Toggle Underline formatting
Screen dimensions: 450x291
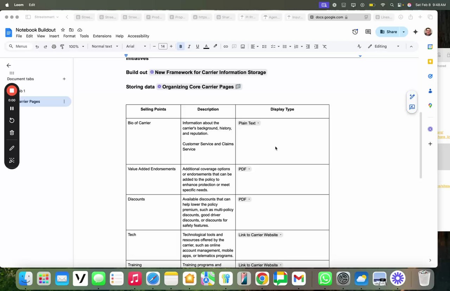198,46
